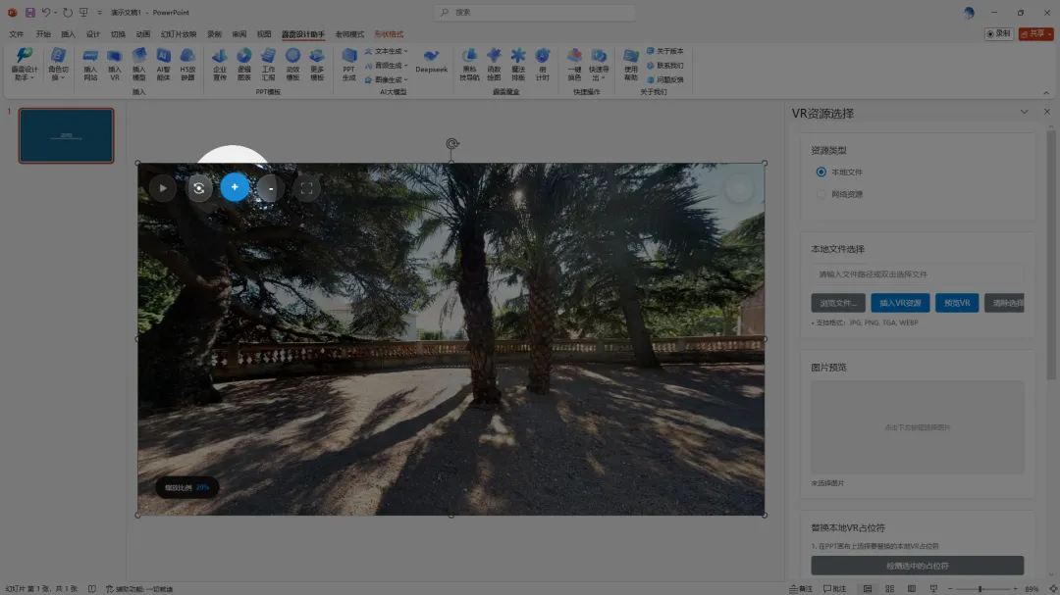Click the first 霹雳魔盒 icon beside Deepseek

pos(469,64)
